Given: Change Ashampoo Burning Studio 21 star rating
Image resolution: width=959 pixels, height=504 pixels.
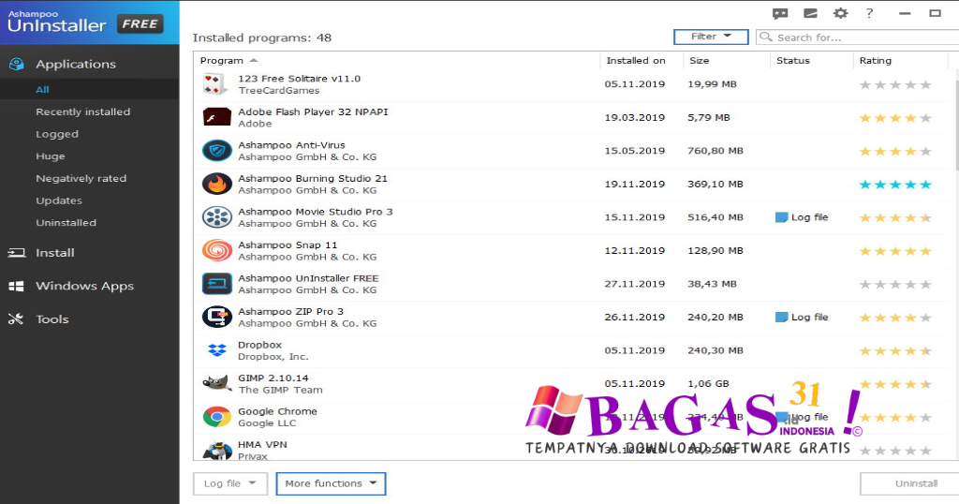Looking at the screenshot, I should click(894, 185).
